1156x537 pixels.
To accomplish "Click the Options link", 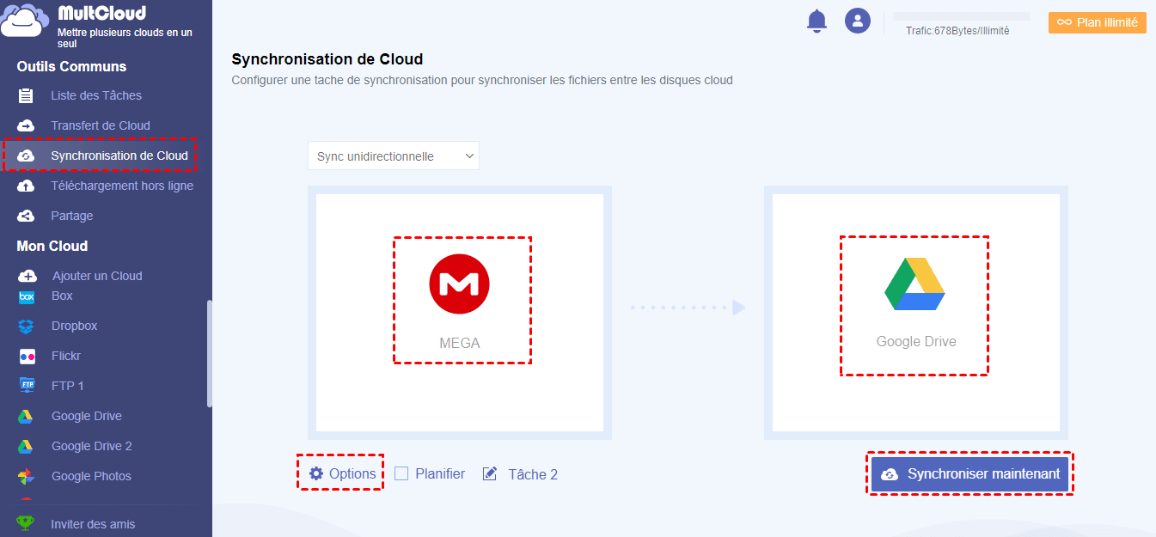I will click(x=352, y=473).
